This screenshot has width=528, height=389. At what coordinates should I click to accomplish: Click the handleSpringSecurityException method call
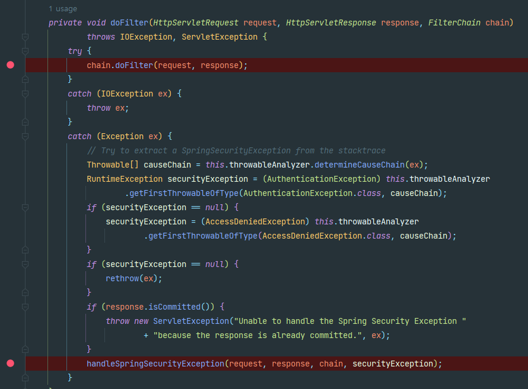155,364
